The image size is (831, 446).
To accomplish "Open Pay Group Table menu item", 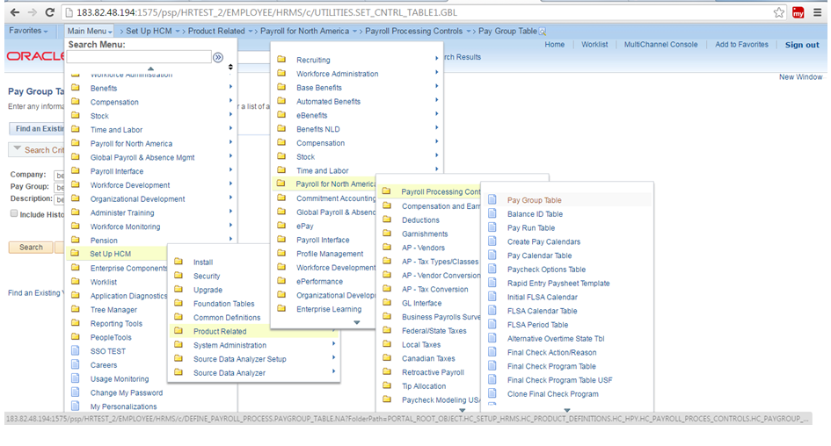I will click(x=535, y=200).
